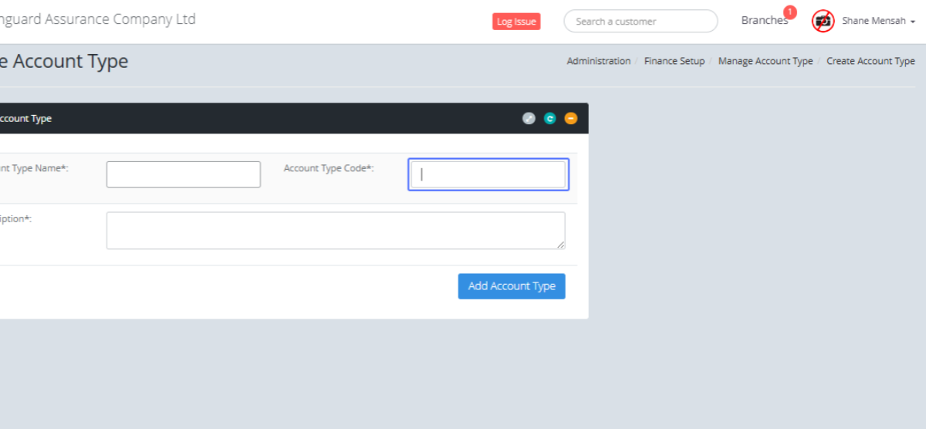Screen dimensions: 926x429
Task: Navigate to the Finance Setup breadcrumb
Action: (674, 61)
